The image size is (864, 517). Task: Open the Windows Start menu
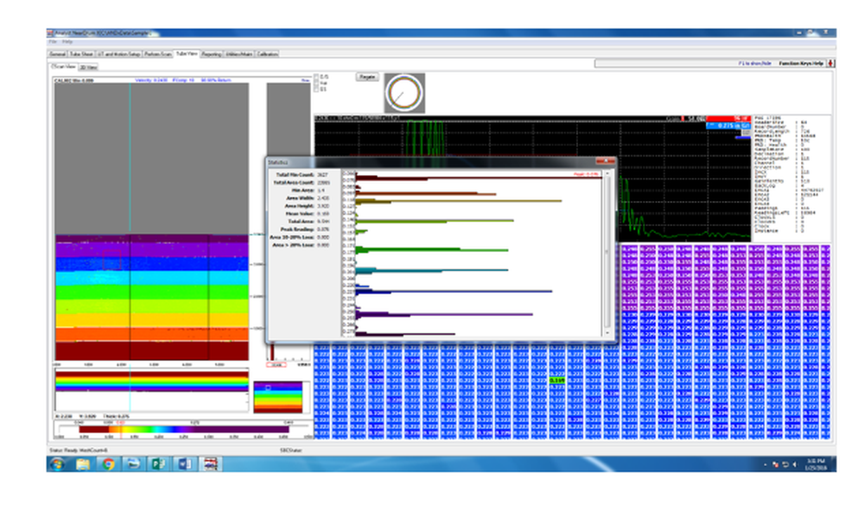click(57, 464)
